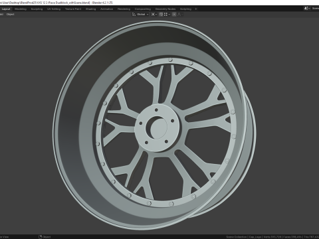
Task: Add a new workspace with plus icon
Action: click(x=196, y=9)
